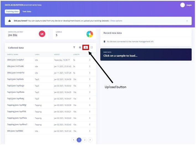The height and width of the screenshot is (145, 196).
Task: Click the Labels pie chart icon
Action: (90, 34)
